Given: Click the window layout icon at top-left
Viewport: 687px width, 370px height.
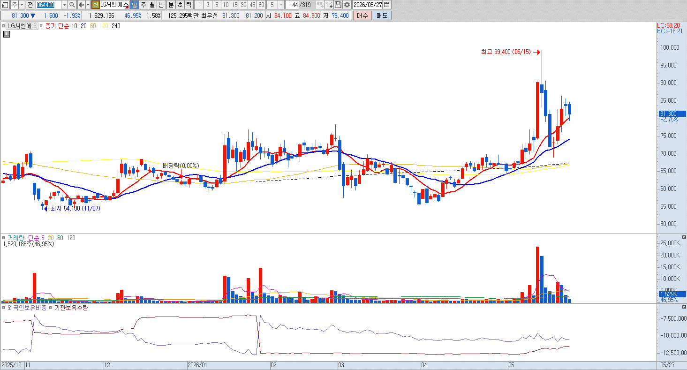Looking at the screenshot, I should [x=5, y=5].
